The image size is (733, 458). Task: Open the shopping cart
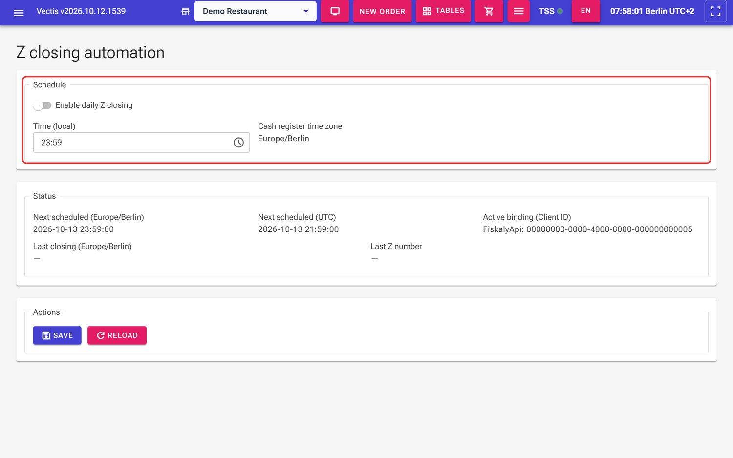pos(489,11)
